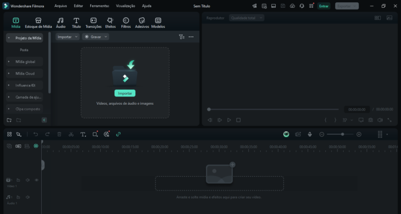Open the Arquivo menu
This screenshot has height=214, width=401.
(x=61, y=6)
